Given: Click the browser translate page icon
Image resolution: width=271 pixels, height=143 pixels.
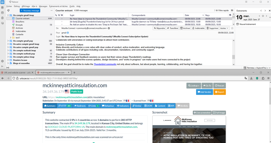Looking at the screenshot, I should [246, 78].
